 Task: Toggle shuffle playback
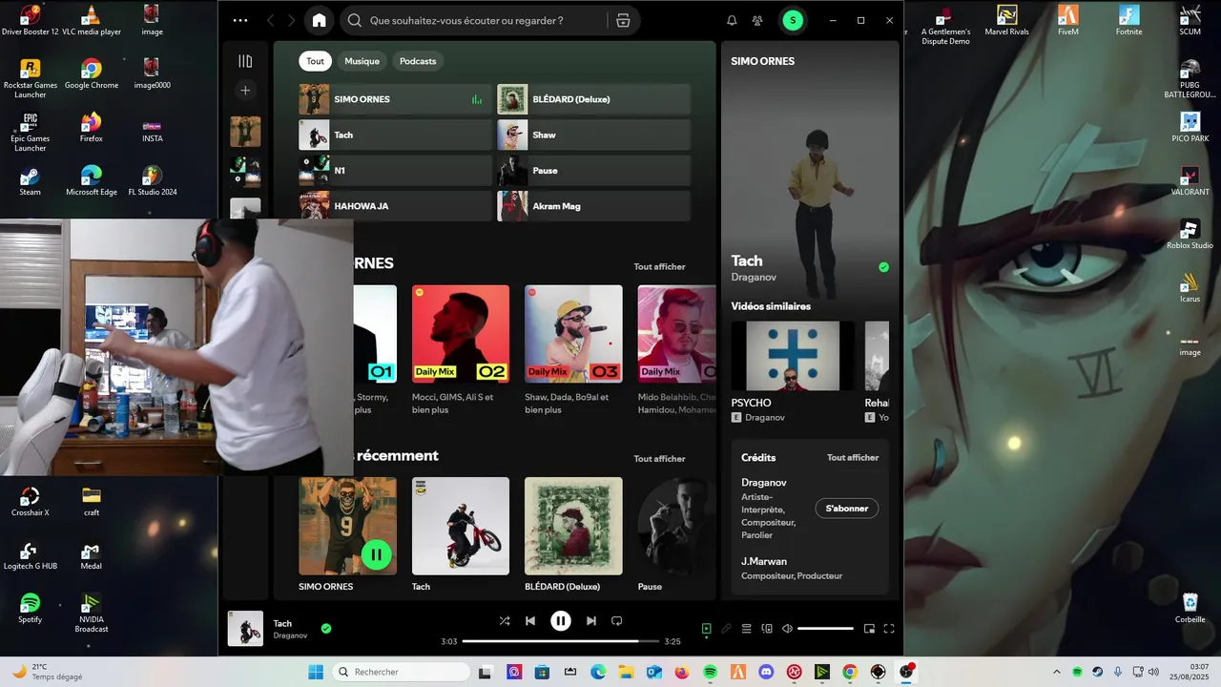(x=505, y=621)
